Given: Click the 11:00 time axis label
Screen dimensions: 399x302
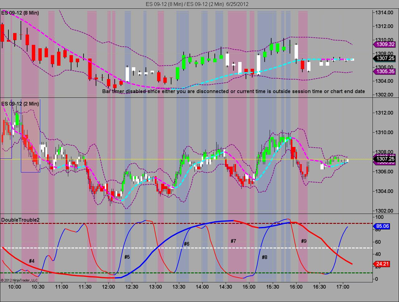Looking at the screenshot, I should [61, 287].
